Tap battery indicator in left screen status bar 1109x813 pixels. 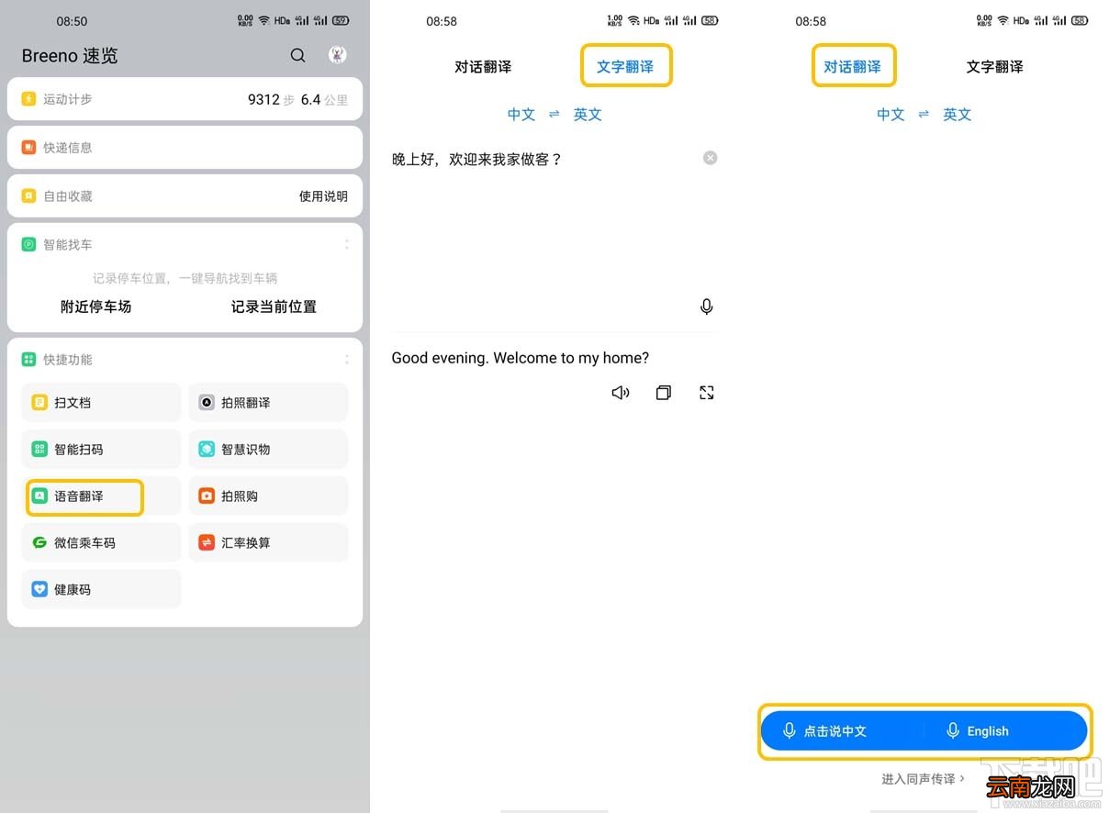pos(341,20)
